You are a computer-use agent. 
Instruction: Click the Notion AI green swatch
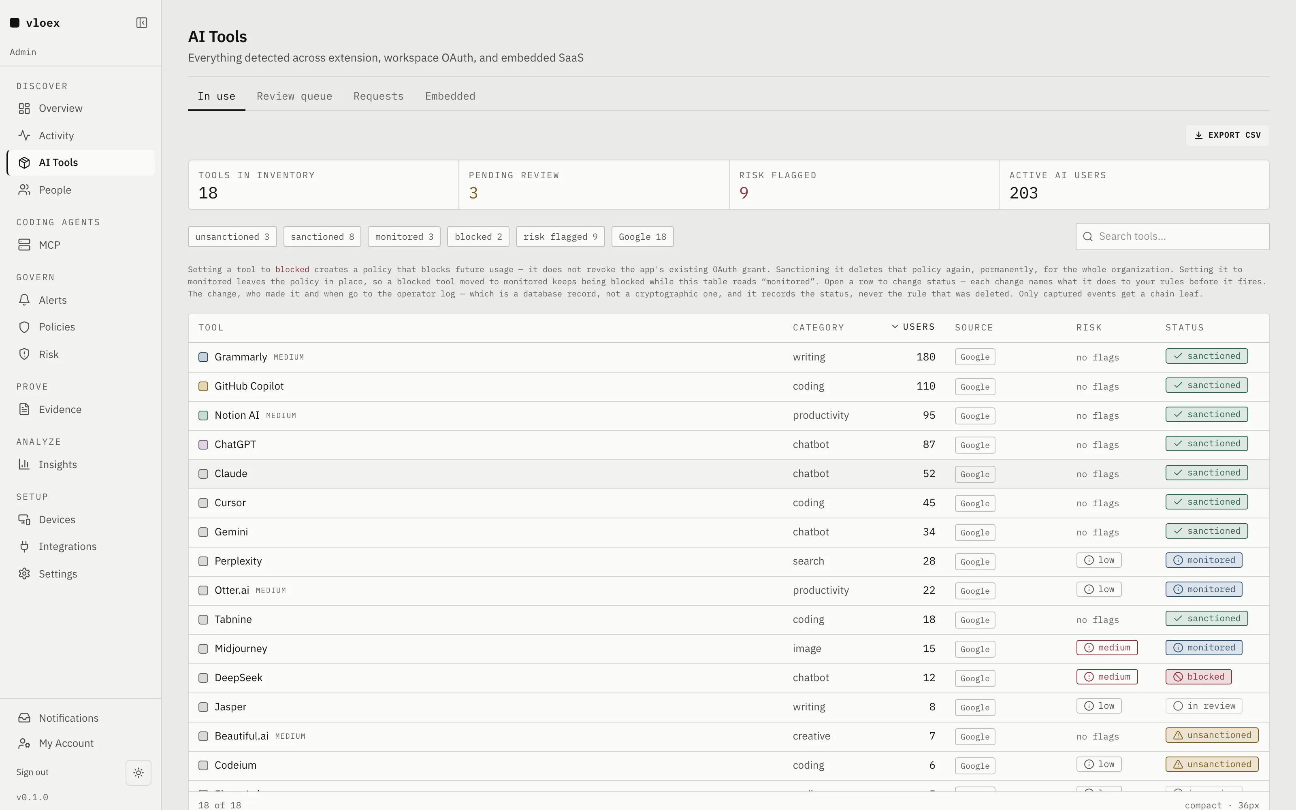pyautogui.click(x=203, y=416)
